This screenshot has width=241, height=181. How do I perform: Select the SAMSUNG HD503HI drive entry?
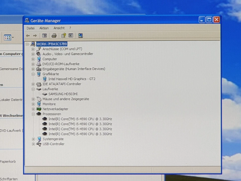63,94
